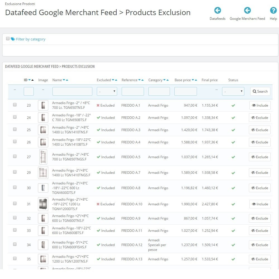Tick checkbox for product ID 29
The image size is (279, 279).
(x=15, y=172)
